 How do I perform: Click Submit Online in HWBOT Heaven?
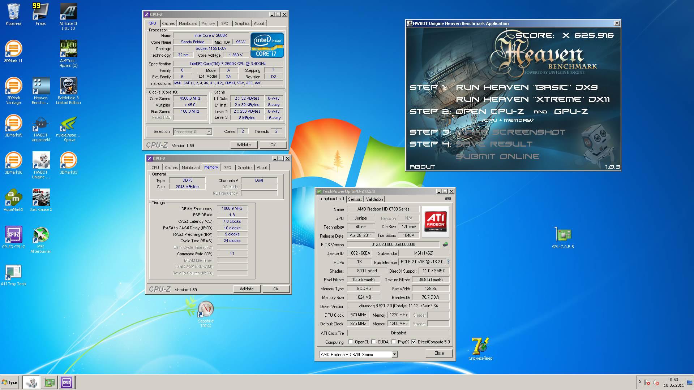[498, 156]
